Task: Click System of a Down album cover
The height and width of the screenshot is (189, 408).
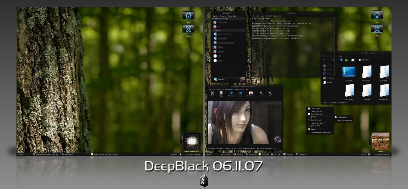Action: click(x=380, y=141)
